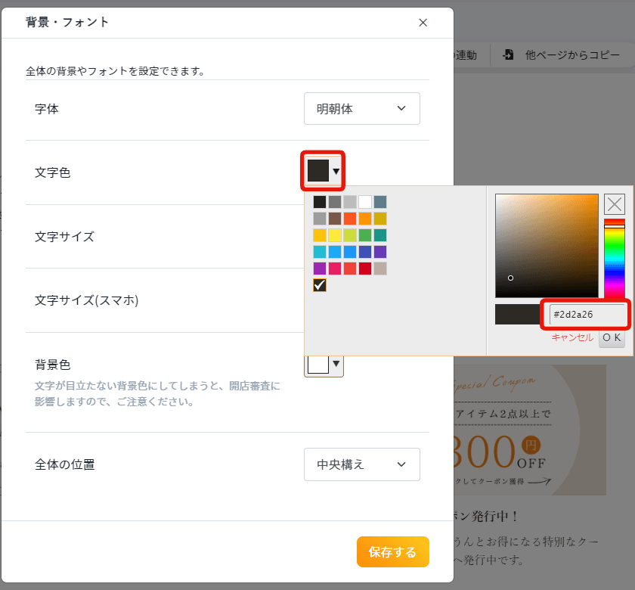Select the brown palette swatch
The width and height of the screenshot is (635, 590).
(x=335, y=219)
